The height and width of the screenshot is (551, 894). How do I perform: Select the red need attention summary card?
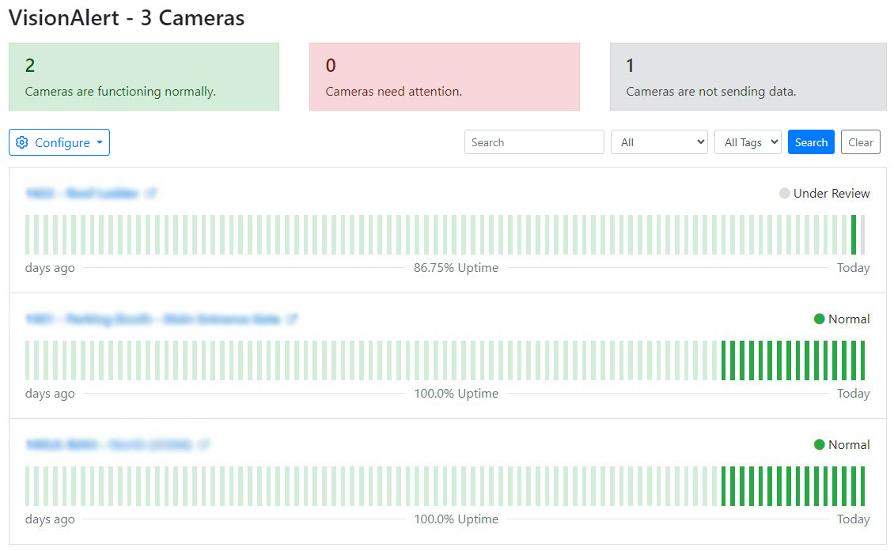[x=444, y=77]
